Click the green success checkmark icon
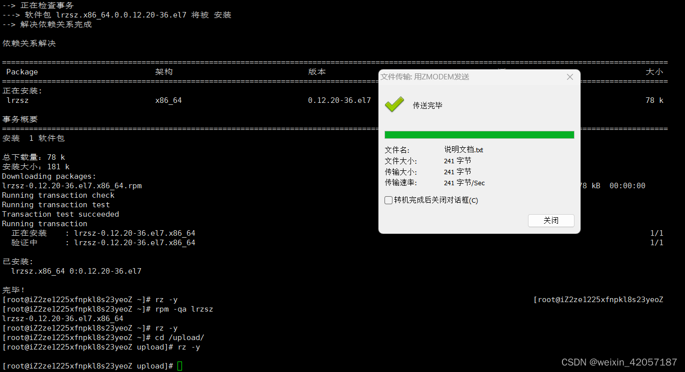Image resolution: width=685 pixels, height=372 pixels. 394,104
